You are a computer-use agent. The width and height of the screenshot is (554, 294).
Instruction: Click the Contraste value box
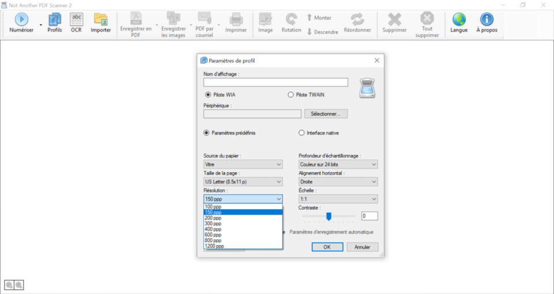369,216
